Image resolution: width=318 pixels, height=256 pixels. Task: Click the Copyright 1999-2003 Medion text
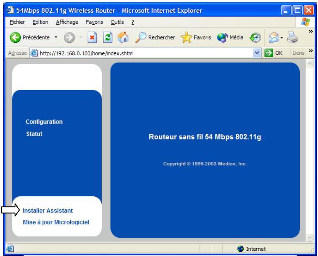pyautogui.click(x=205, y=164)
